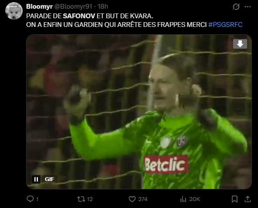Click the Grok explain-post icon
Image resolution: width=258 pixels, height=208 pixels.
[236, 7]
